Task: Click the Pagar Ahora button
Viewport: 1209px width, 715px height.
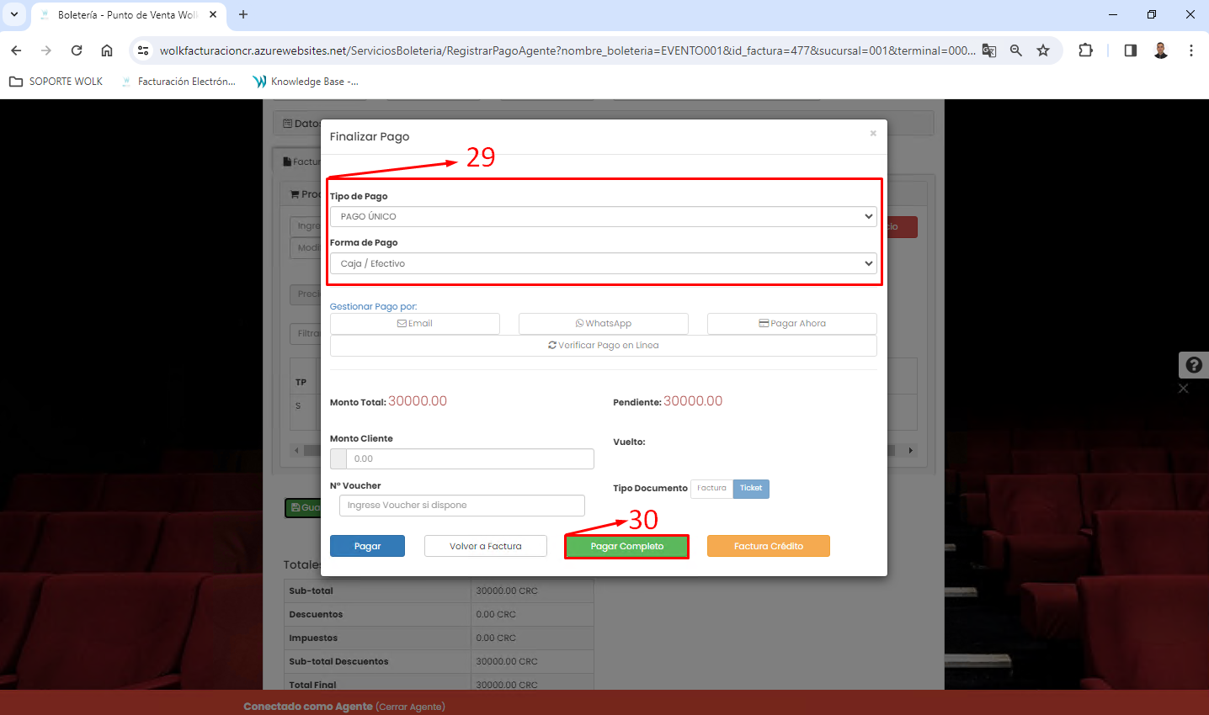Action: [792, 324]
